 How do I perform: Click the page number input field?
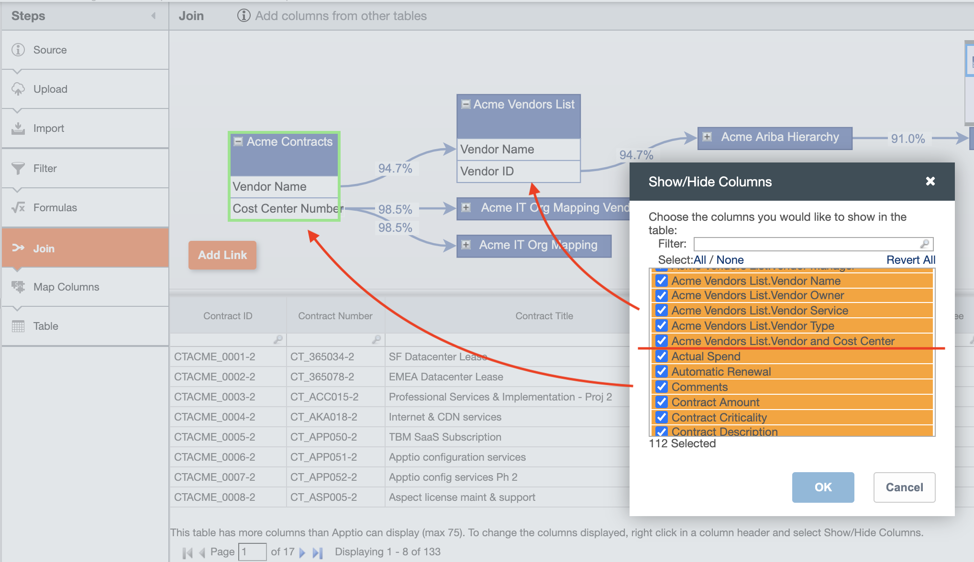click(x=252, y=551)
